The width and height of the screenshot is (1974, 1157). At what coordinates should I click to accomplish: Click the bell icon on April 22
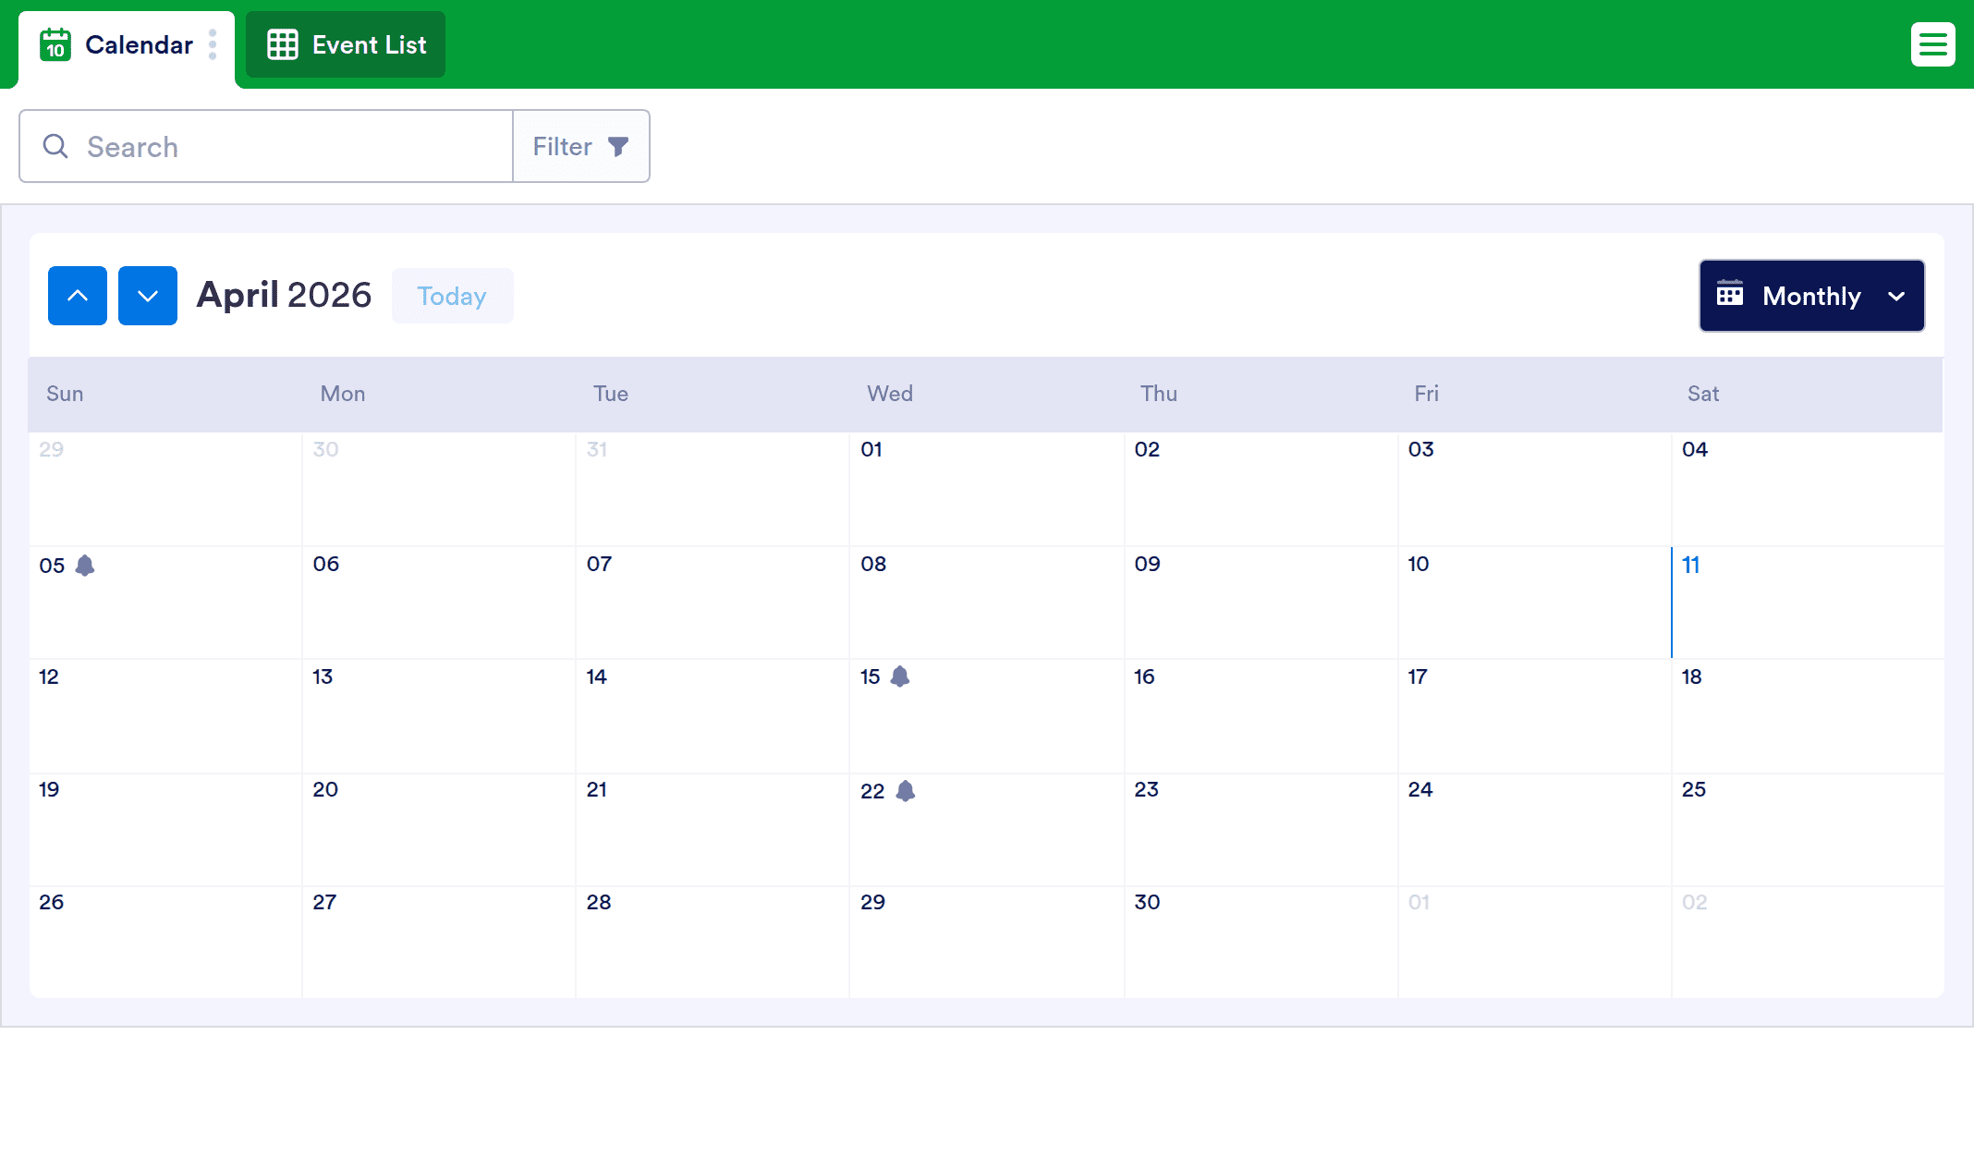click(x=906, y=791)
